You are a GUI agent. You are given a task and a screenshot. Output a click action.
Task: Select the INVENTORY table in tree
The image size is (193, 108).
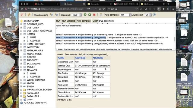coord(33,47)
